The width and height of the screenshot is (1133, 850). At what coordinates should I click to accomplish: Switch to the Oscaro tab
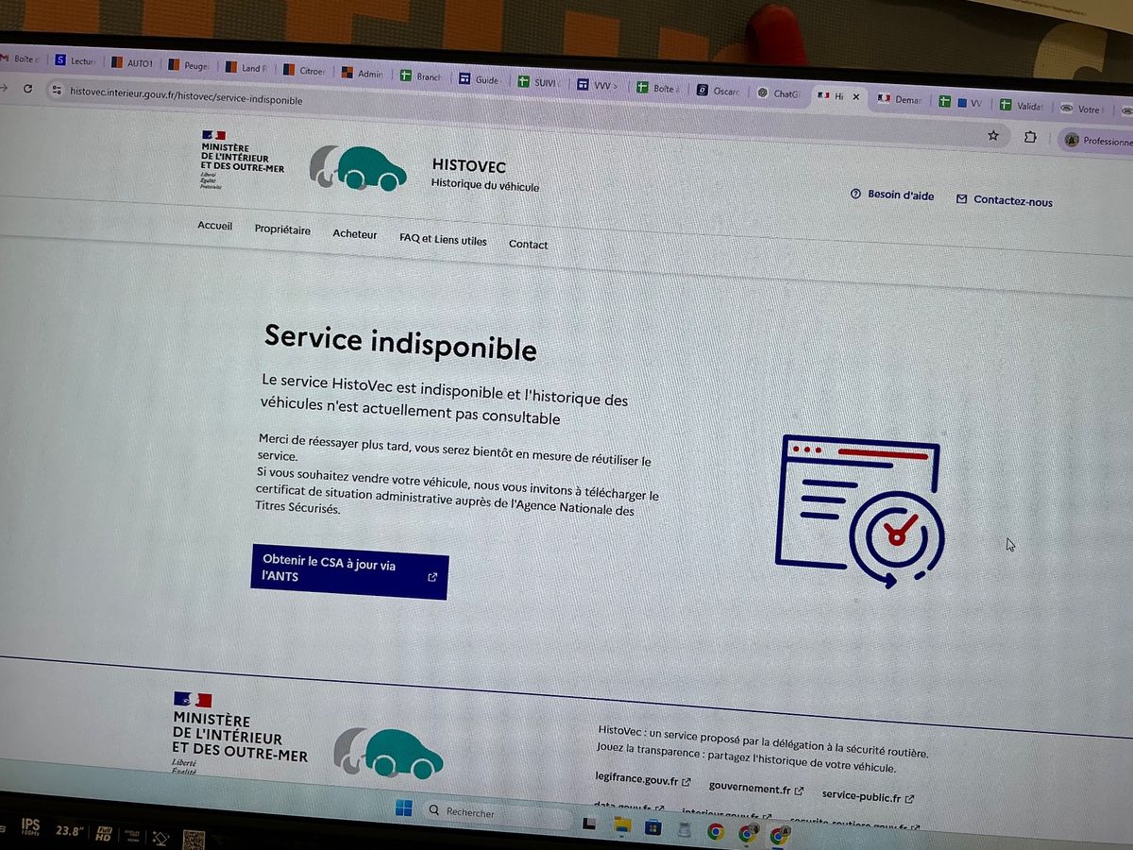point(718,92)
